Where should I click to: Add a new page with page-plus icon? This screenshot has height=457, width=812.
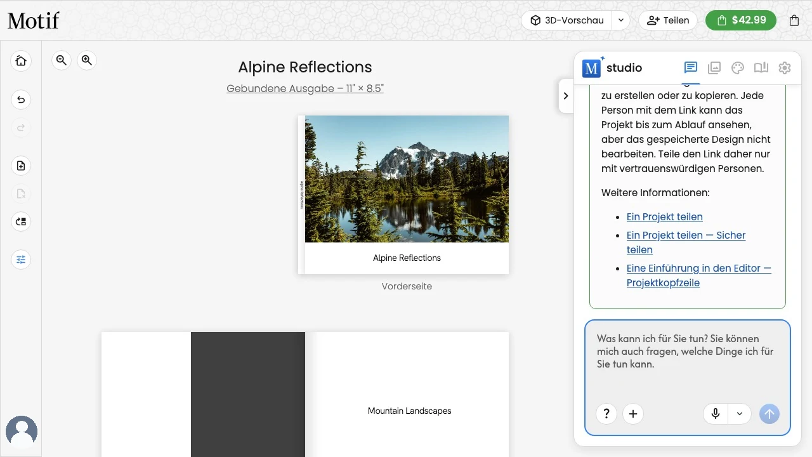21,166
